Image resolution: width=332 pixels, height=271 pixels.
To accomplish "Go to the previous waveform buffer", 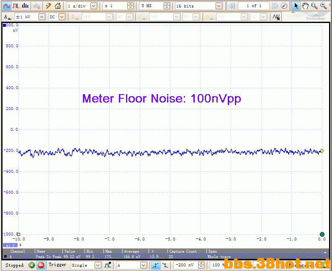I will coord(232,6).
